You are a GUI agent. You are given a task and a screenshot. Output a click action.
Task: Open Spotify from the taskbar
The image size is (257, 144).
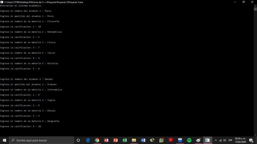pyautogui.click(x=189, y=140)
